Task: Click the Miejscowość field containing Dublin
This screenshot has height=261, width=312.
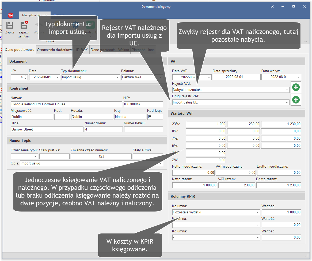Action: point(32,117)
